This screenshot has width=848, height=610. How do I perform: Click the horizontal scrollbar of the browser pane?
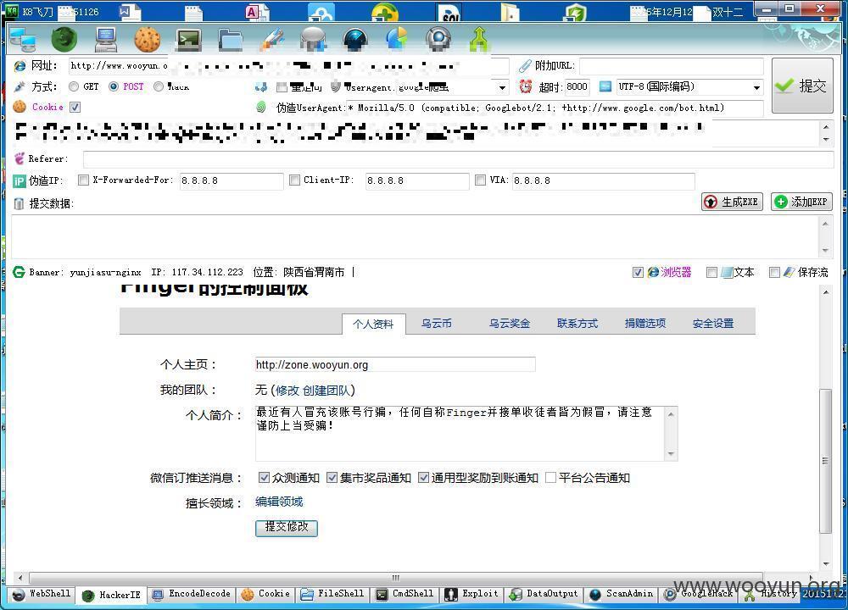(x=415, y=578)
